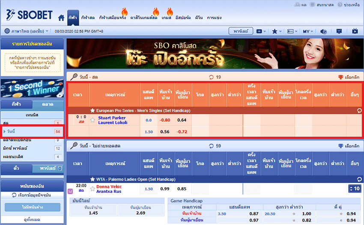Favorite the Donna Vekic match star

click(92, 189)
